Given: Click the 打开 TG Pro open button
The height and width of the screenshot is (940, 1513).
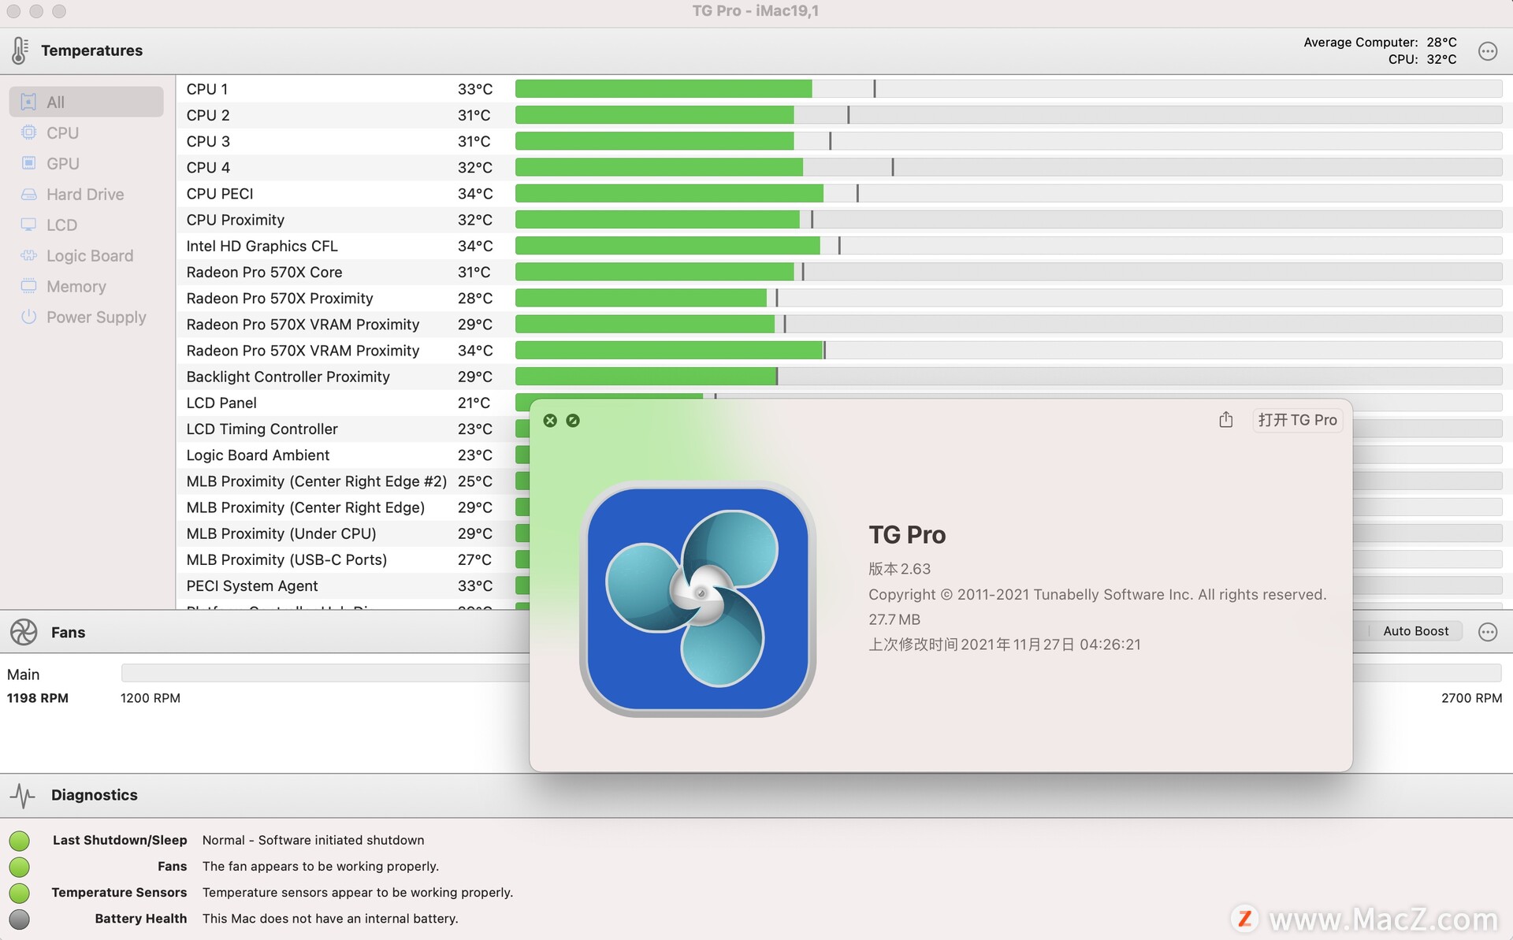Looking at the screenshot, I should [1297, 420].
